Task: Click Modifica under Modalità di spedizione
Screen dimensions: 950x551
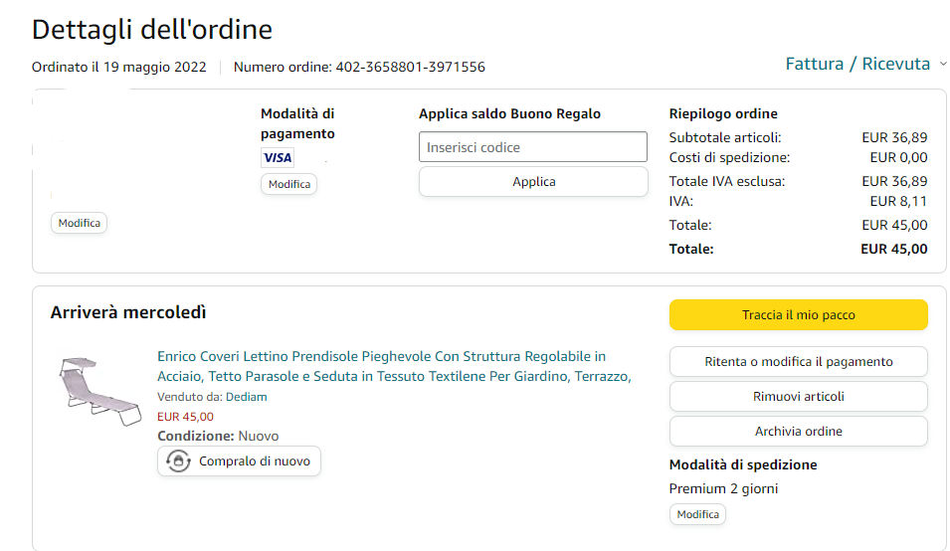Action: pyautogui.click(x=697, y=514)
